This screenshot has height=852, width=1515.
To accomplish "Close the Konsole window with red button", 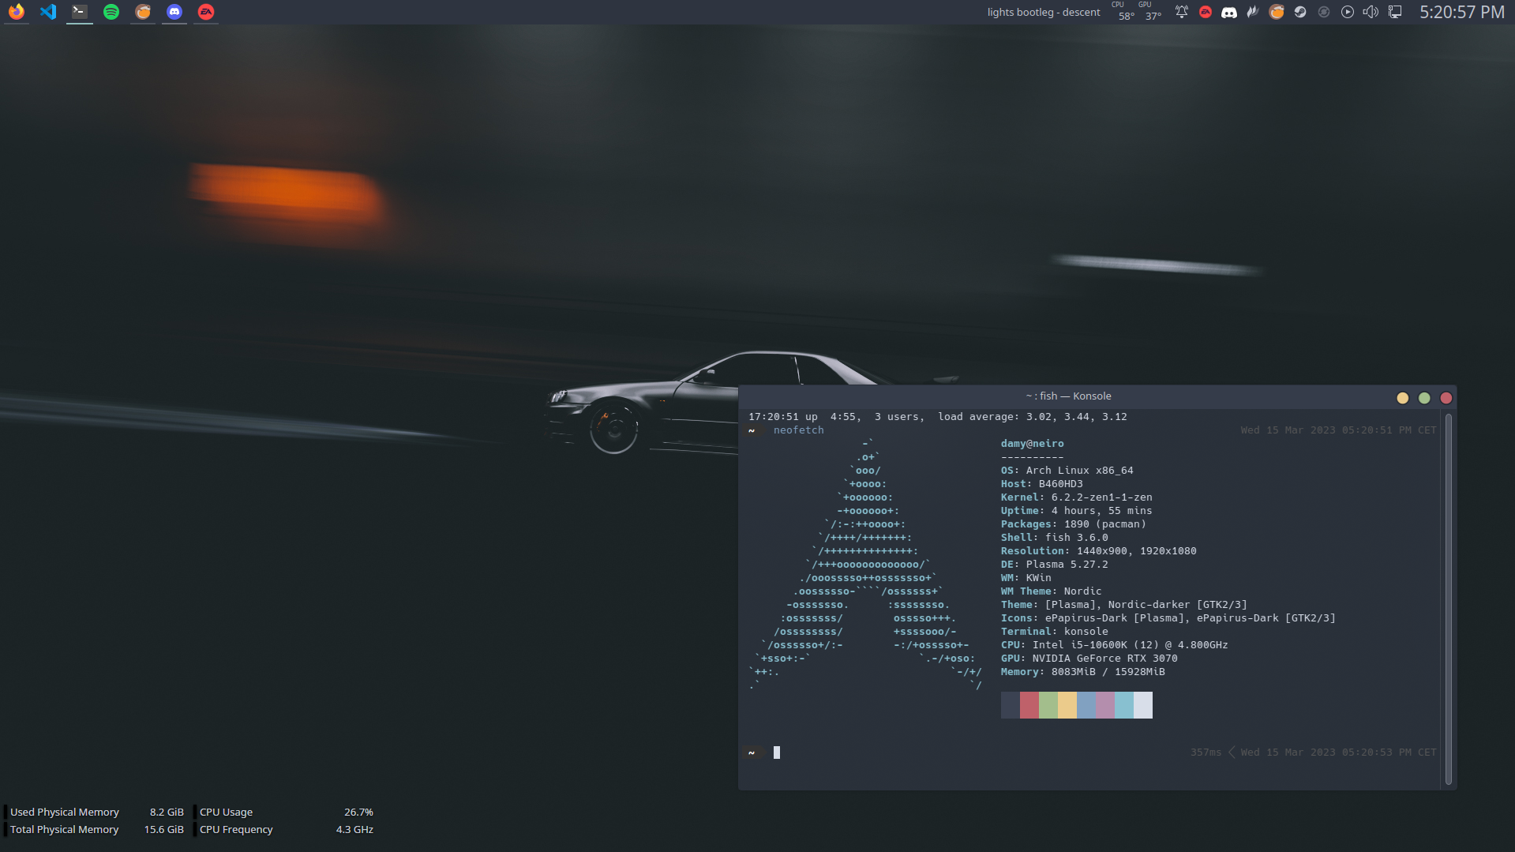I will pos(1446,398).
